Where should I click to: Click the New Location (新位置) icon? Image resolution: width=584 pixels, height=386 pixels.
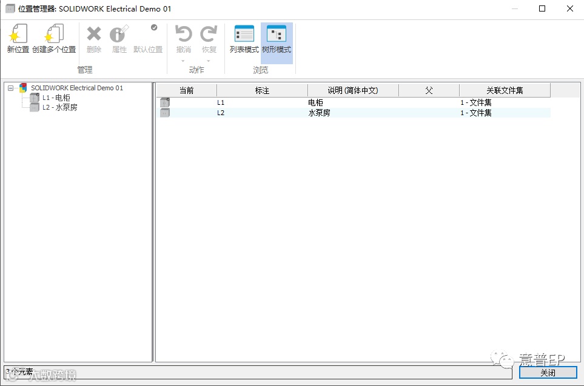[18, 33]
